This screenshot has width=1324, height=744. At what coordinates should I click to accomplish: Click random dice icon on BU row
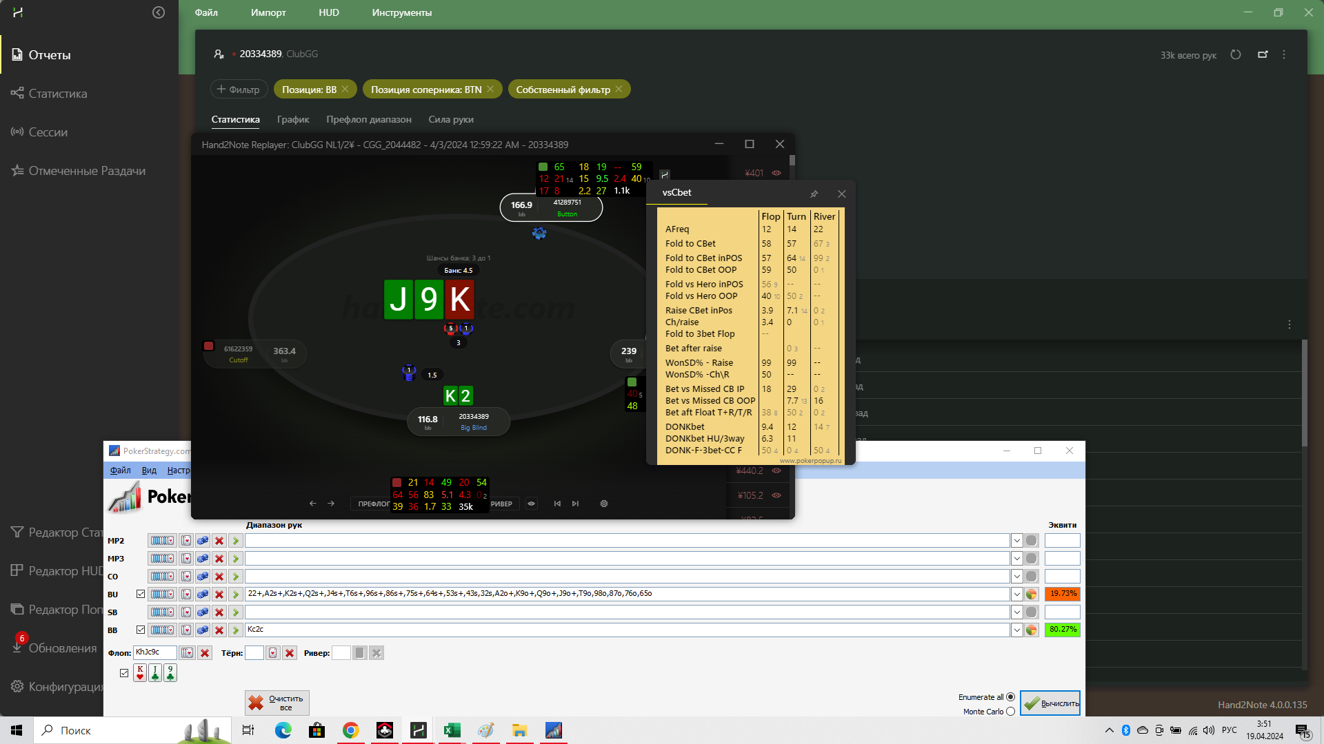[x=203, y=594]
